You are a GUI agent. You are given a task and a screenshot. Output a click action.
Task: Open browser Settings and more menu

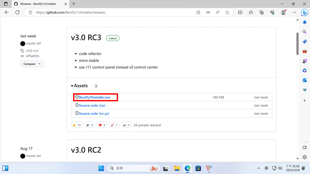pyautogui.click(x=295, y=12)
